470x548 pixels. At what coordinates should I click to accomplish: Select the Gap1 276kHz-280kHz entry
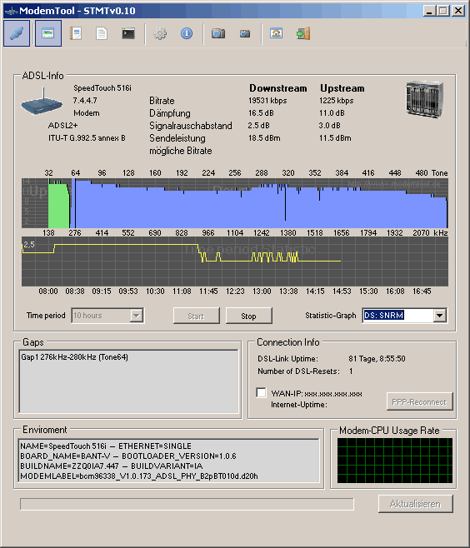(74, 357)
